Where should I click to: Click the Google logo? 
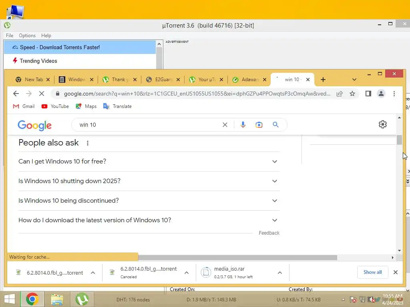(34, 126)
